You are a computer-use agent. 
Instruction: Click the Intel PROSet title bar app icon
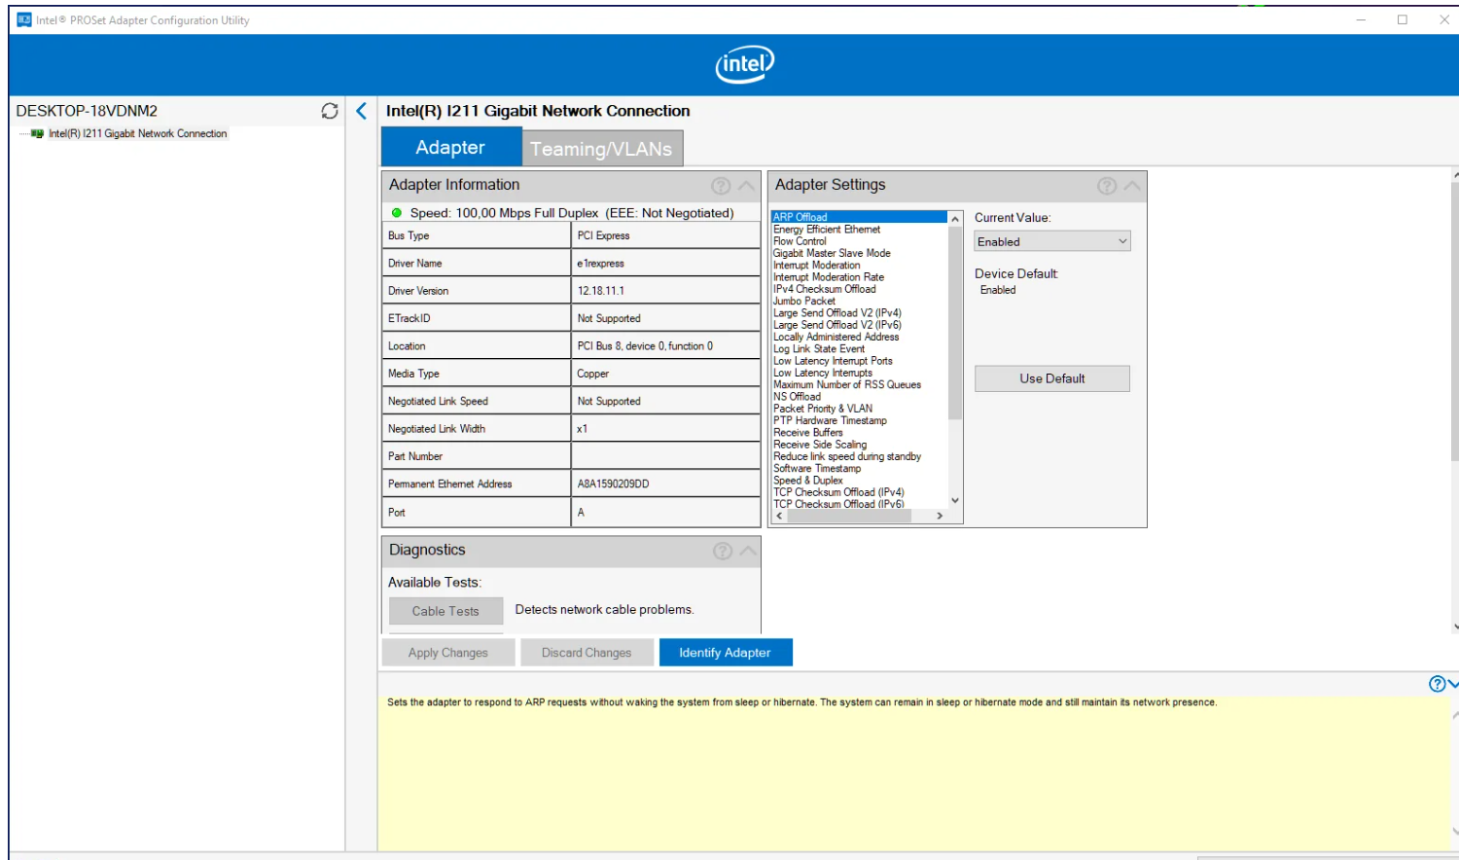24,19
